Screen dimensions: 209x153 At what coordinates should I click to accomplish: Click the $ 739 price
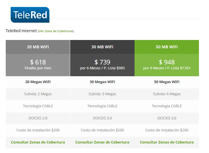tap(102, 62)
